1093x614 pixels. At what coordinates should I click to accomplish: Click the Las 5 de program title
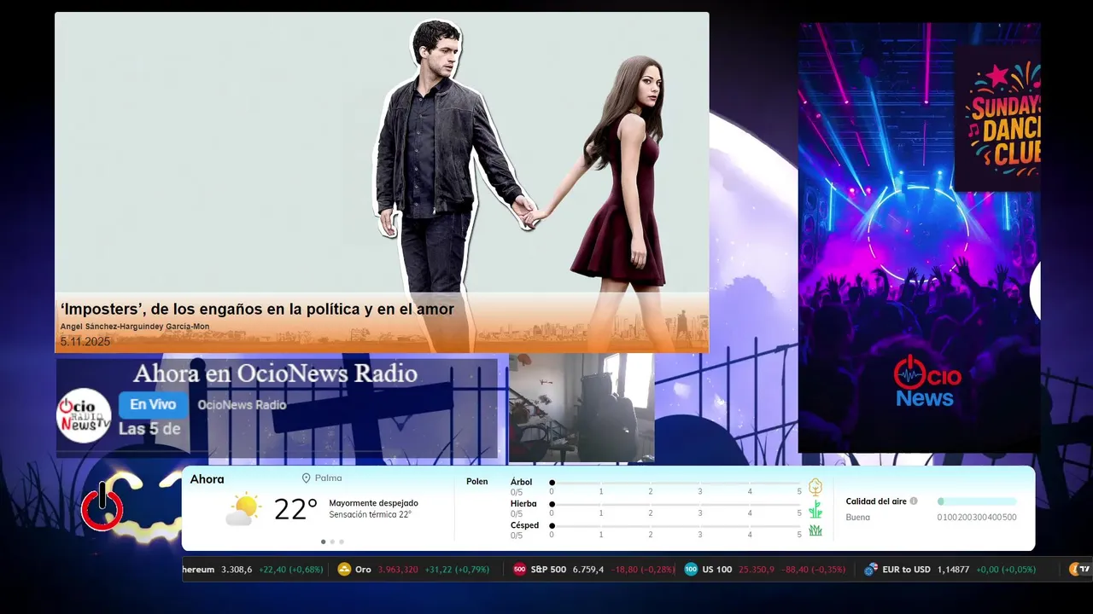149,429
